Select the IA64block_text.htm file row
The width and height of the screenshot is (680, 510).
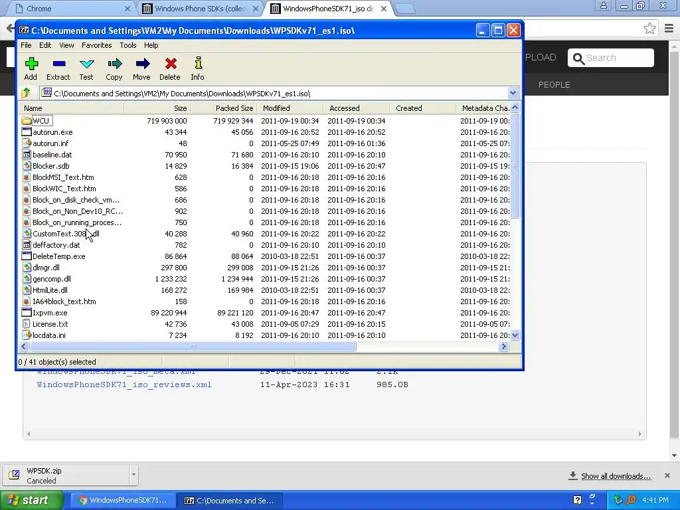(x=264, y=301)
